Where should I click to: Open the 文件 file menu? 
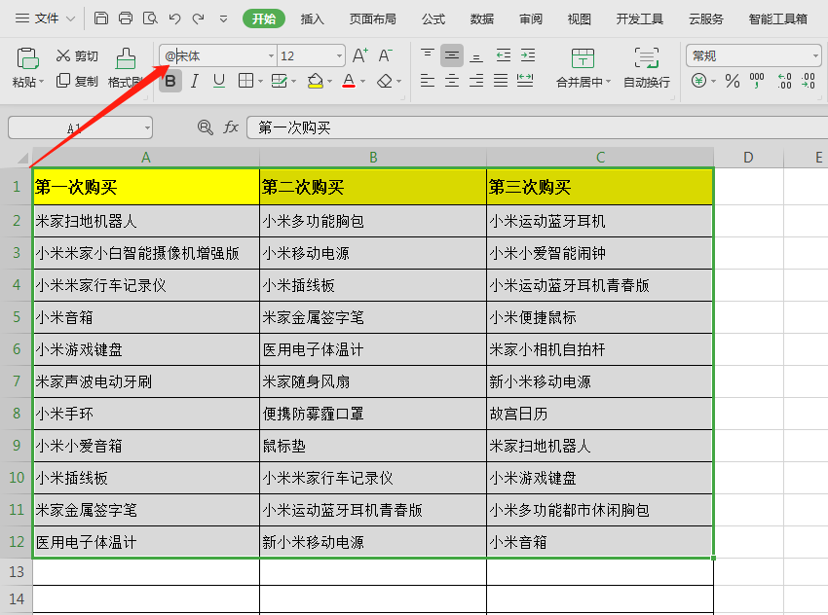(45, 18)
